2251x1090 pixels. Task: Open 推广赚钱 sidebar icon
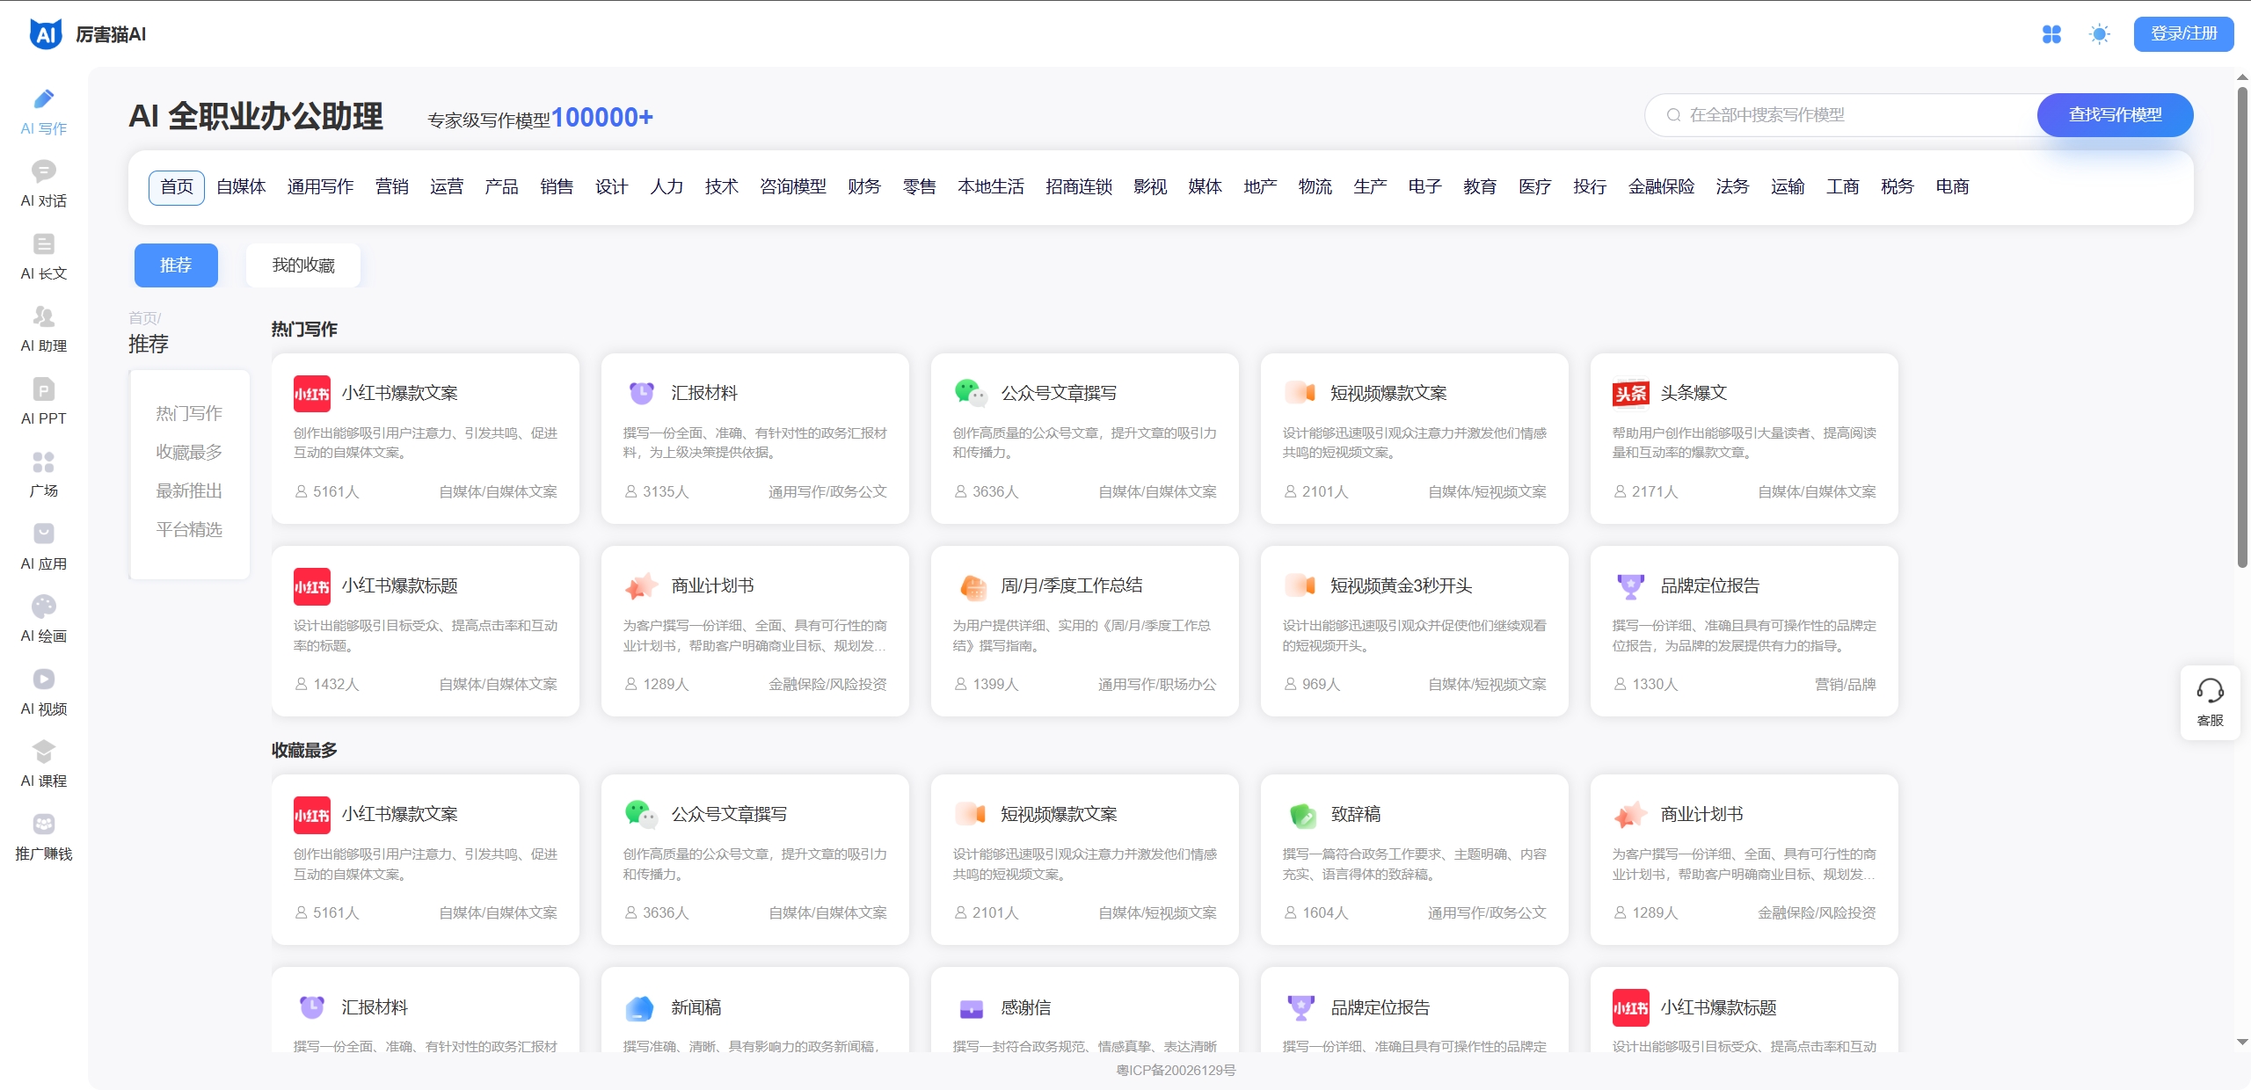point(43,825)
